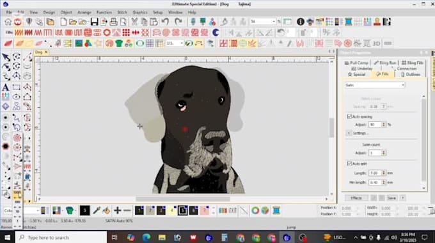The width and height of the screenshot is (435, 243).
Task: Open File Explorer from taskbar
Action: tap(162, 237)
